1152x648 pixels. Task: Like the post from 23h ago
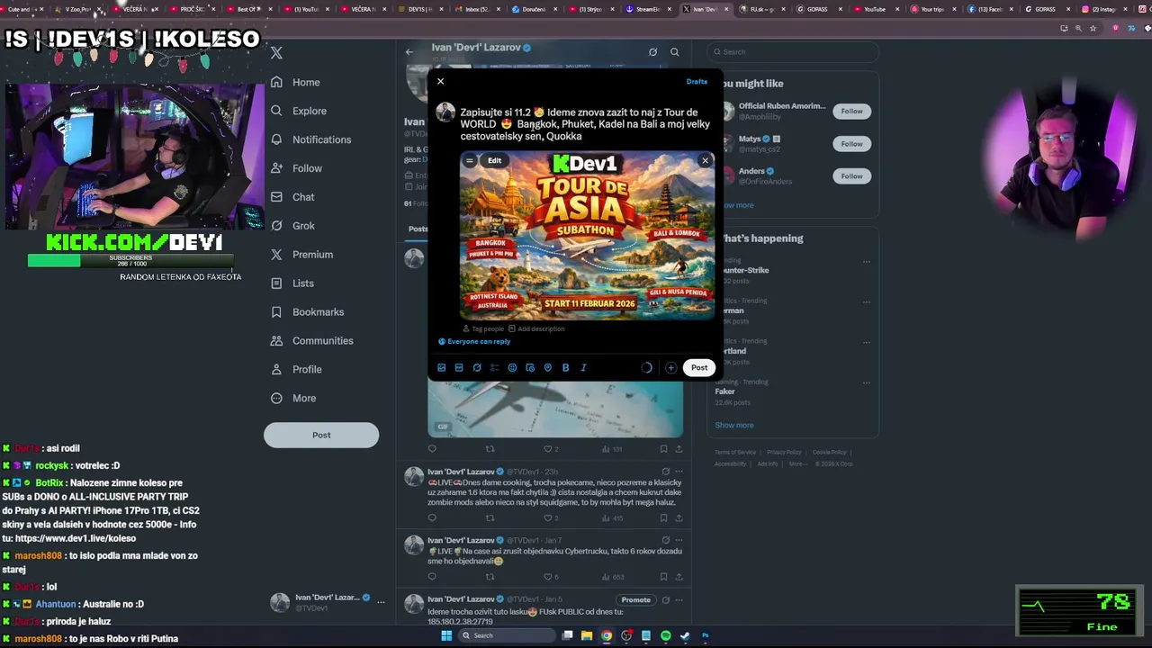pyautogui.click(x=547, y=518)
